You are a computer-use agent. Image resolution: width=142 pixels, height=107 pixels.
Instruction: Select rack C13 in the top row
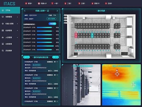[x=108, y=26]
